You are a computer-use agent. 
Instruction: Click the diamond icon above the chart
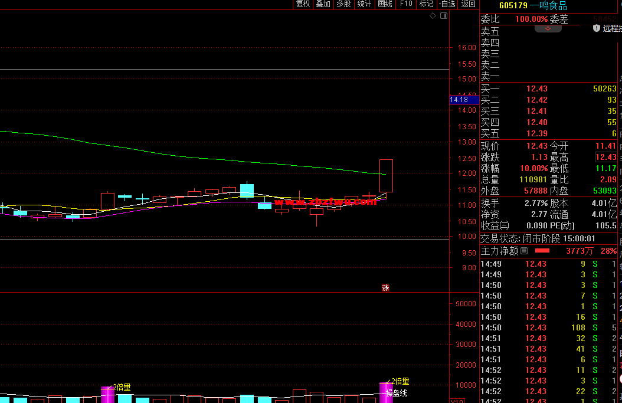433,16
